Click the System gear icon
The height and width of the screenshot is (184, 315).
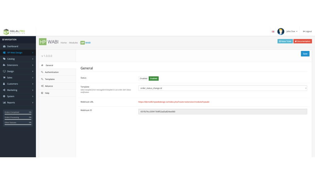pyautogui.click(x=4, y=96)
